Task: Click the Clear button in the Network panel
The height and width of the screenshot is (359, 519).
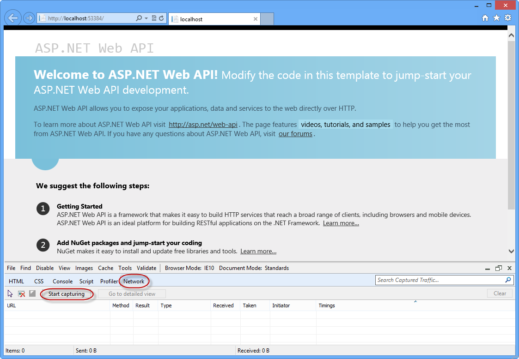Action: click(500, 293)
